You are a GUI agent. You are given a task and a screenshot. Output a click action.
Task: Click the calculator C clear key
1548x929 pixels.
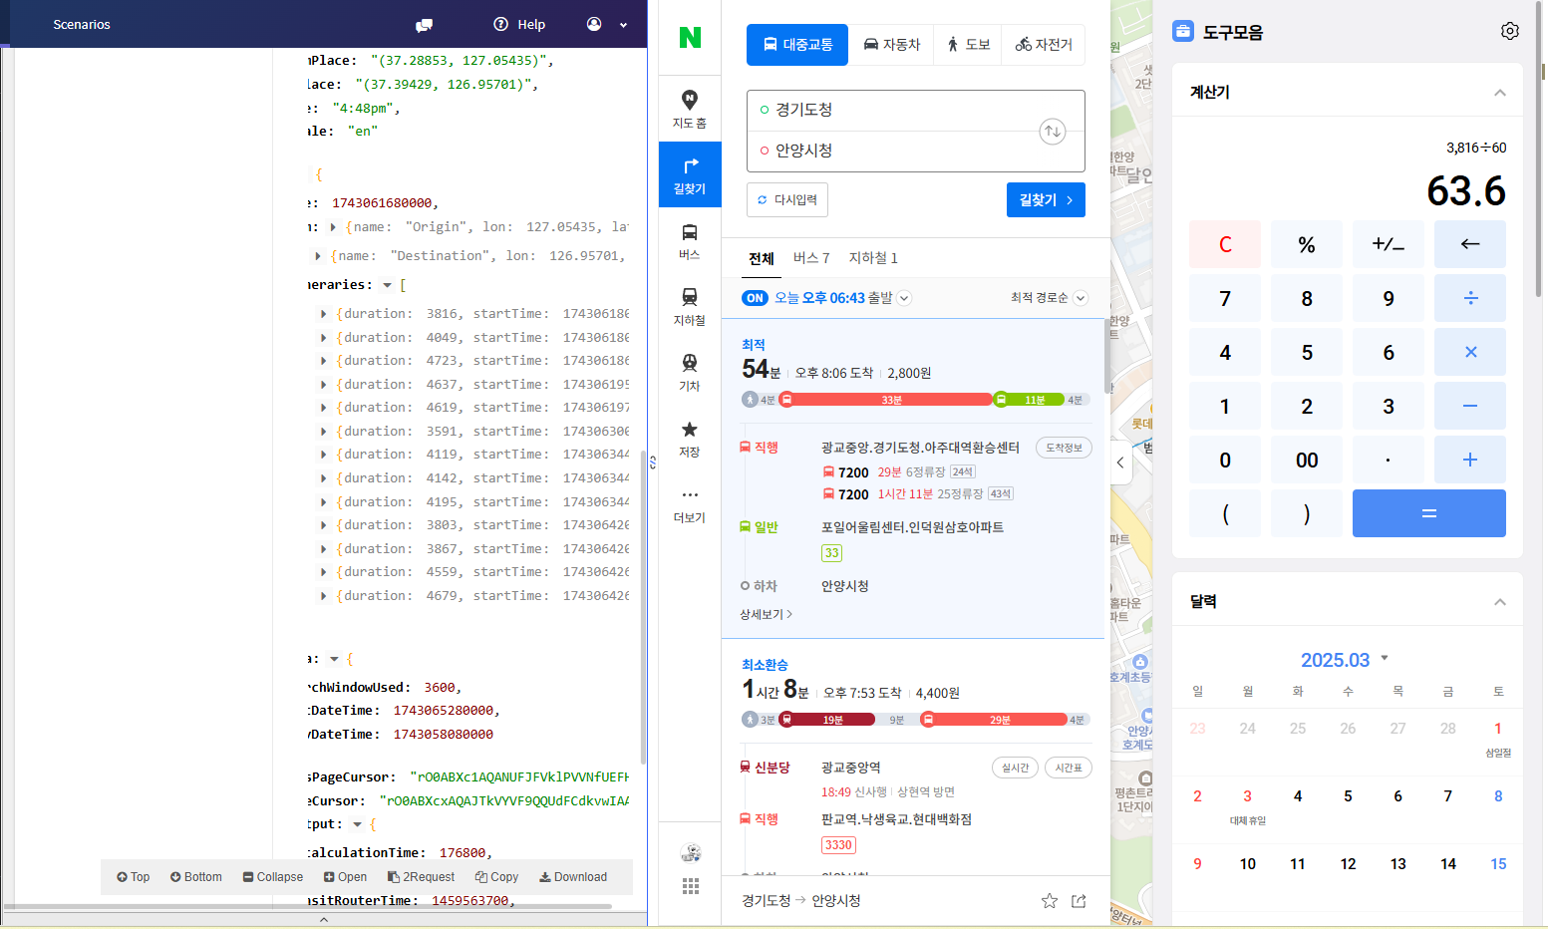(1225, 244)
